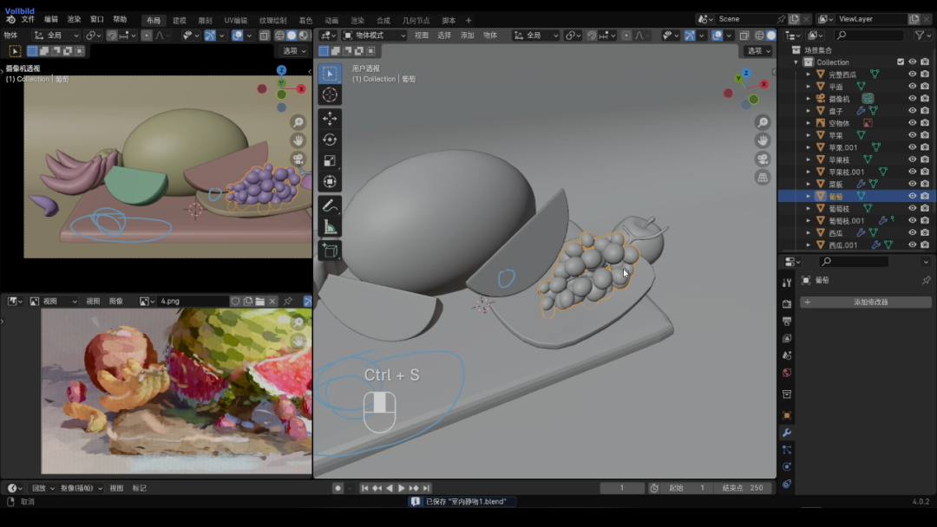Uncheck the Collection exclude checkbox

point(901,62)
